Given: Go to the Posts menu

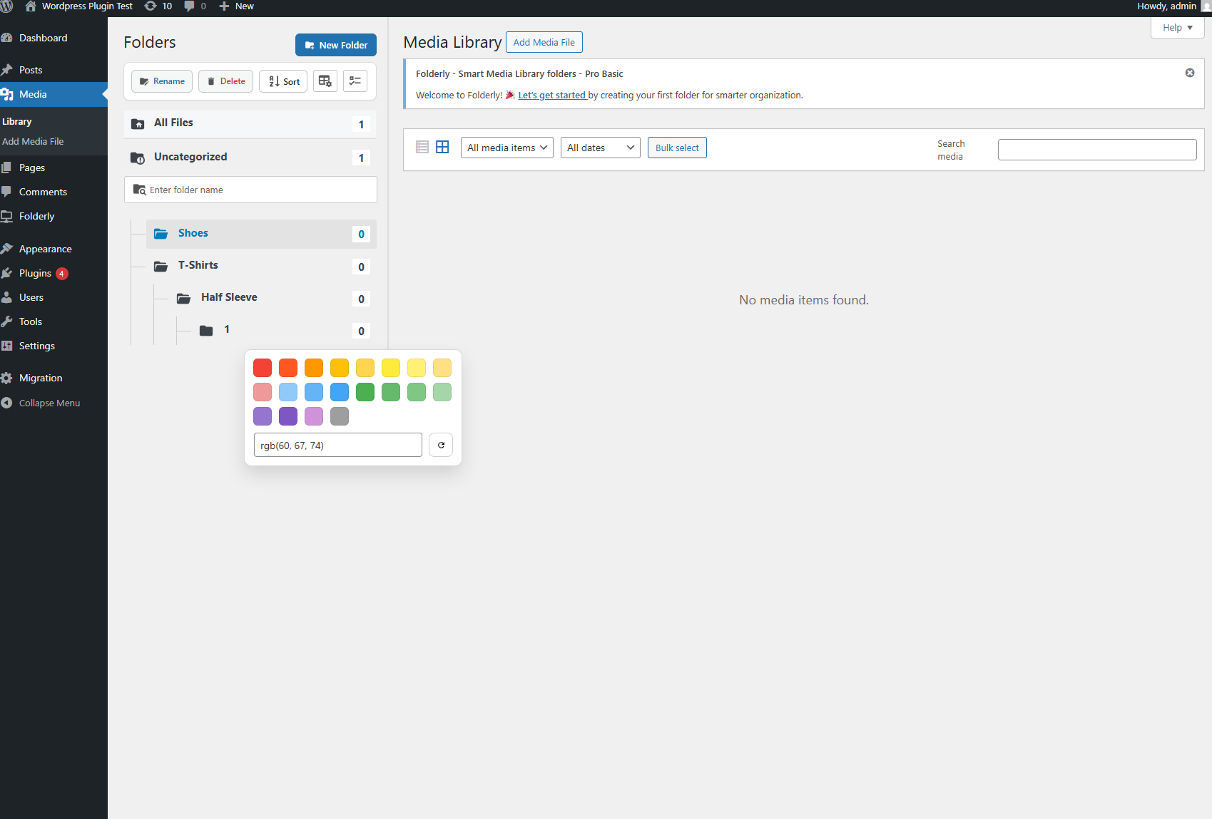Looking at the screenshot, I should pyautogui.click(x=54, y=70).
